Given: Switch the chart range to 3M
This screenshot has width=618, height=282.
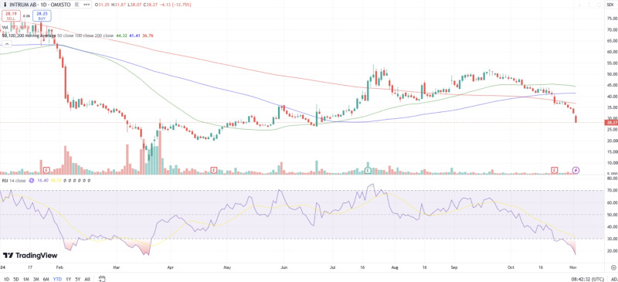Looking at the screenshot, I should click(x=36, y=279).
